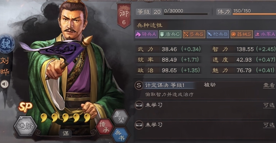This screenshot has height=143, width=276.
Task: Click the first 未学习 skill slot icon
Action: [x=139, y=105]
